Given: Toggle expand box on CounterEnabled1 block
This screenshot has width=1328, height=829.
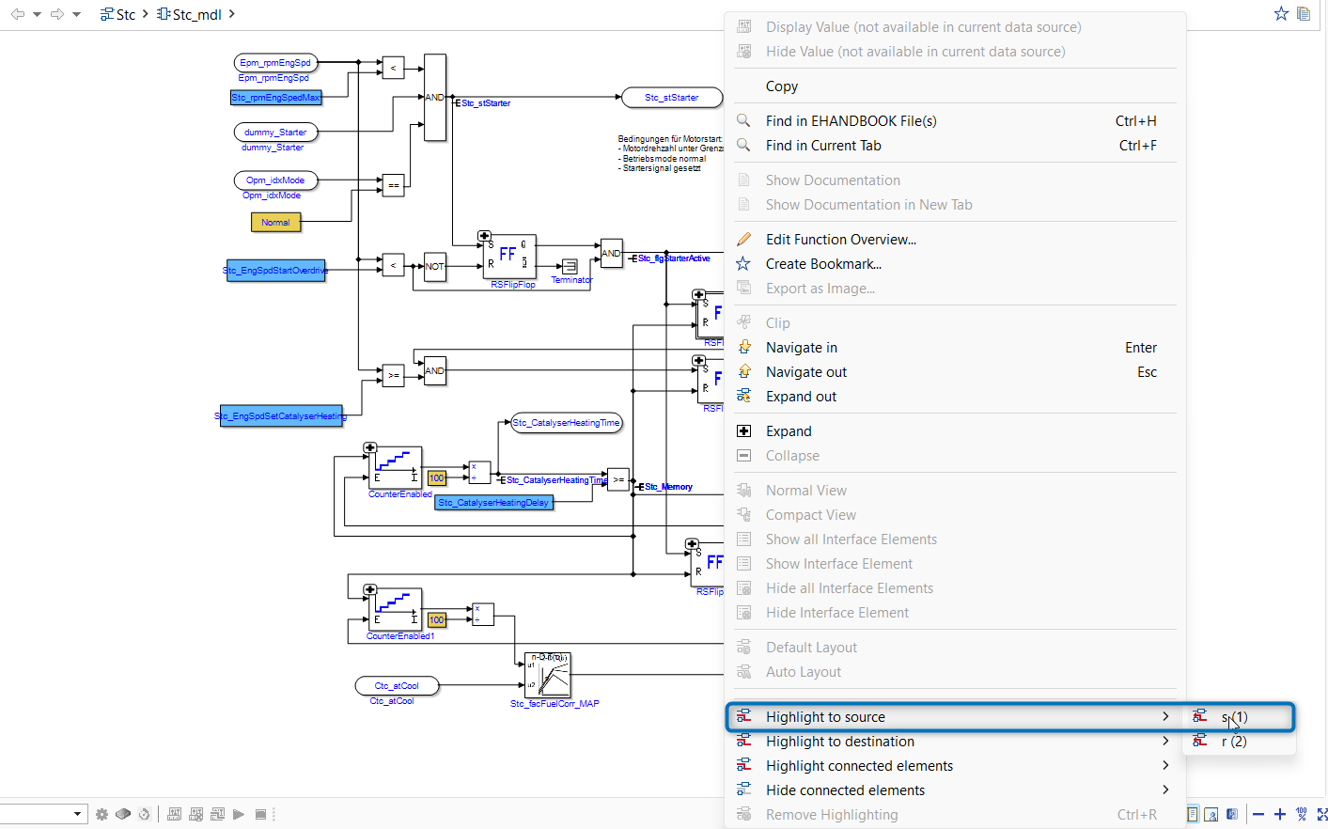Looking at the screenshot, I should click(x=370, y=590).
